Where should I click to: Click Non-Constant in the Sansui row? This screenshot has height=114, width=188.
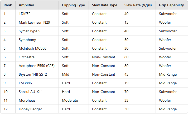pyautogui.click(x=104, y=92)
